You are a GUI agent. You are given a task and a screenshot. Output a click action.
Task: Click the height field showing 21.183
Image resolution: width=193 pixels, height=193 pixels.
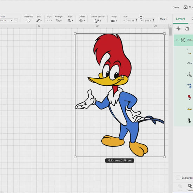click(x=148, y=20)
